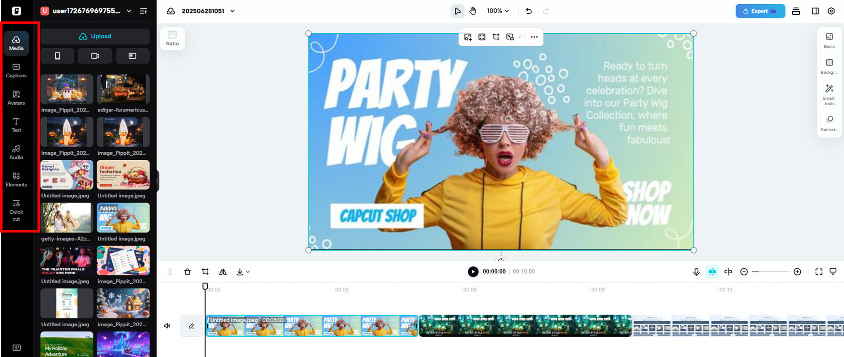Choose upload-from-phone icon under Upload
844x357 pixels.
(58, 56)
